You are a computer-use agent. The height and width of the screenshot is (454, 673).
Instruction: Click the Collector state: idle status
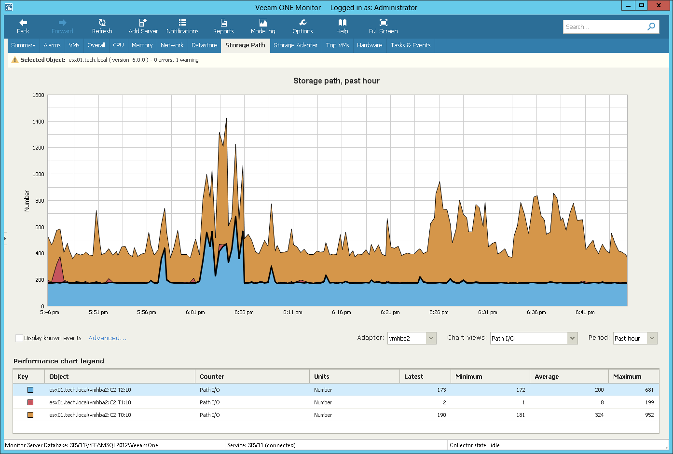(x=475, y=445)
